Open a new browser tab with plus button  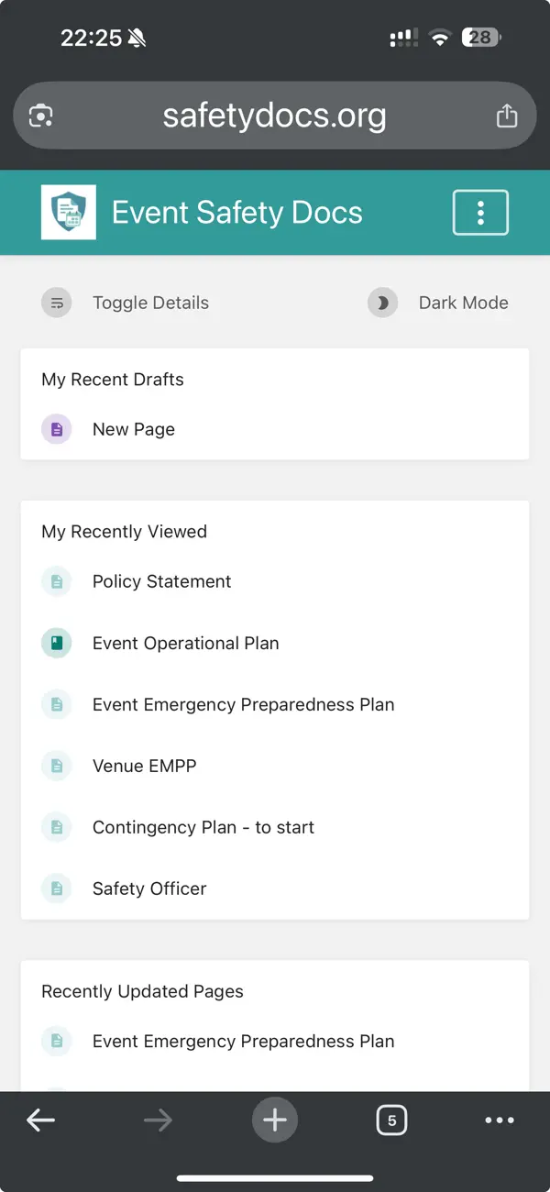click(275, 1120)
